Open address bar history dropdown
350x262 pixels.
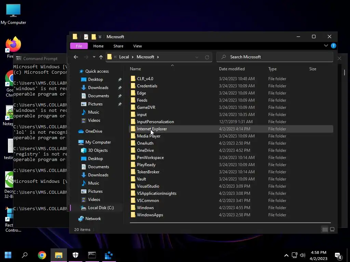tap(197, 57)
